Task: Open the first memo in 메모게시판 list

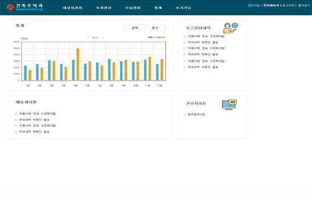Action: pyautogui.click(x=38, y=114)
